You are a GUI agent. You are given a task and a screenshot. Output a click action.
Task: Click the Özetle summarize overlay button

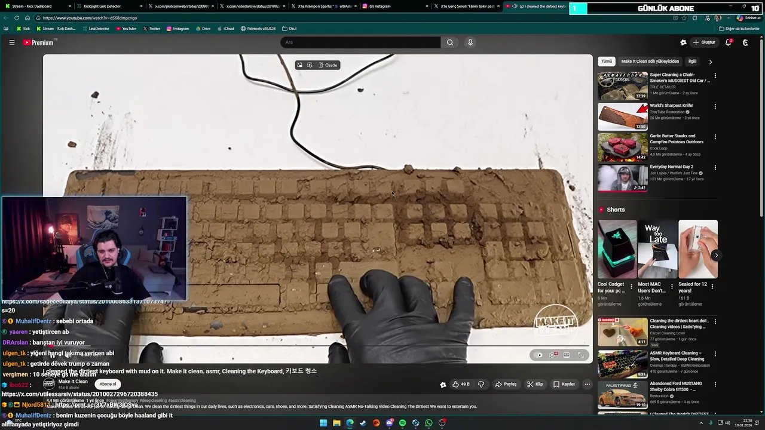[328, 65]
